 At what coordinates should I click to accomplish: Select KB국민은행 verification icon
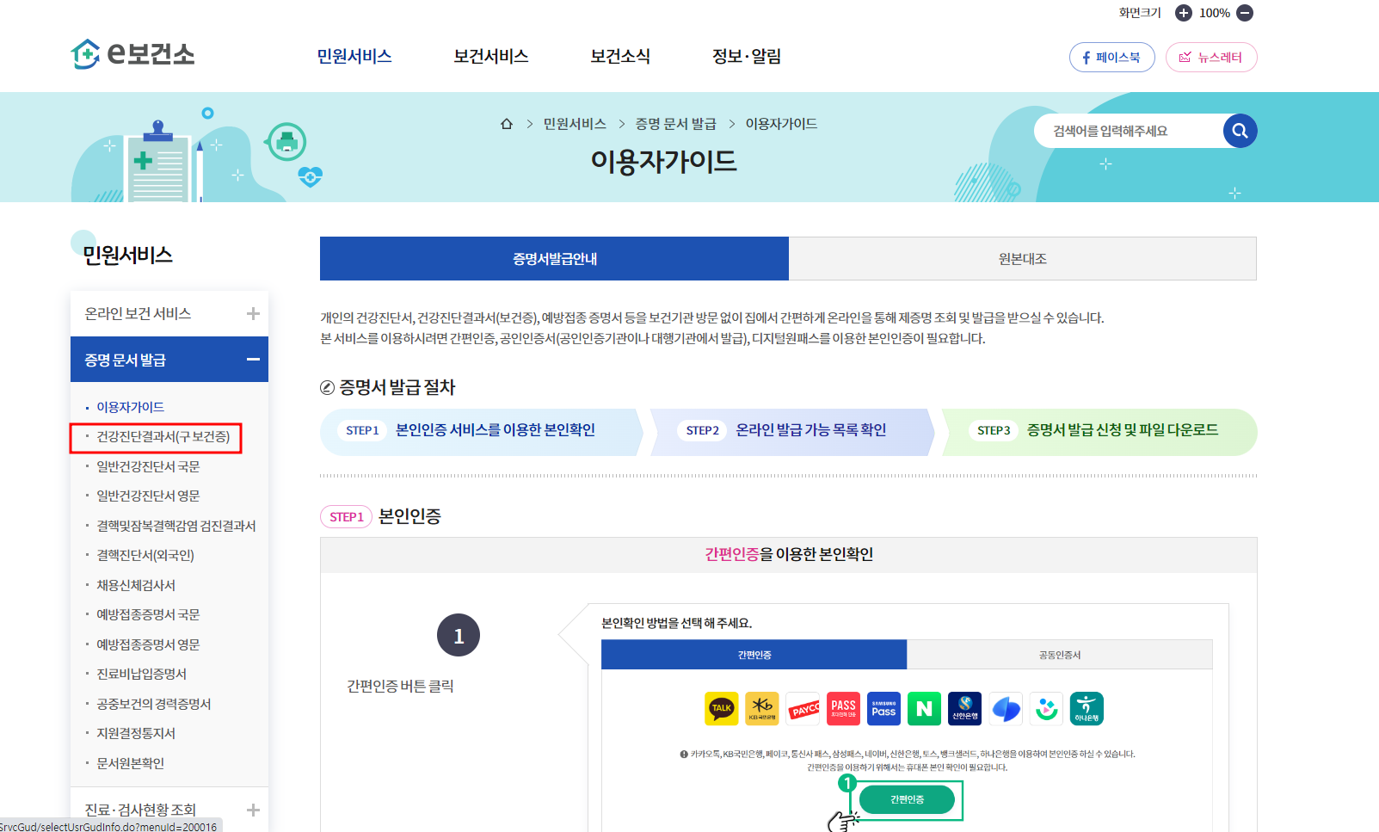[762, 708]
